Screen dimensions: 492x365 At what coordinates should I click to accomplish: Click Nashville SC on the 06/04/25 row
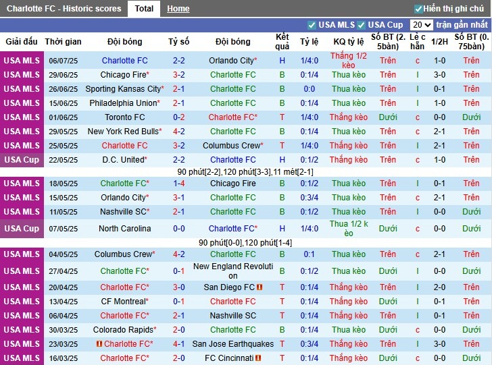(x=232, y=316)
